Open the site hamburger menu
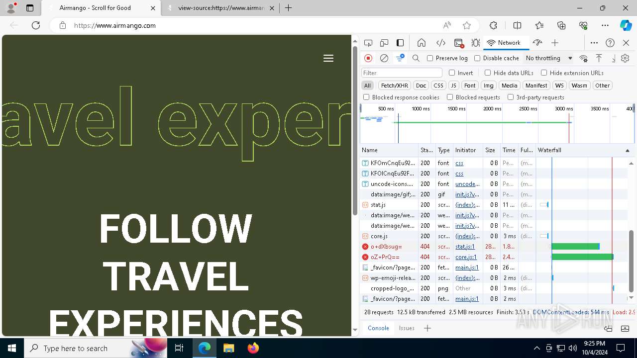The image size is (637, 358). pyautogui.click(x=328, y=58)
